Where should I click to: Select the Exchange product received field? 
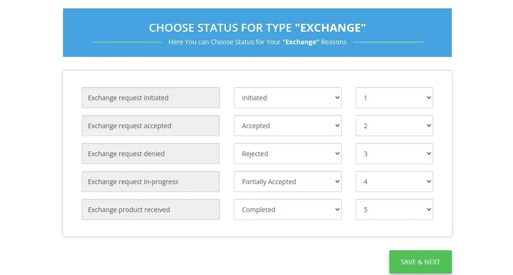[x=150, y=209]
